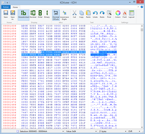Click offset 00001184 in the address column

point(10,55)
